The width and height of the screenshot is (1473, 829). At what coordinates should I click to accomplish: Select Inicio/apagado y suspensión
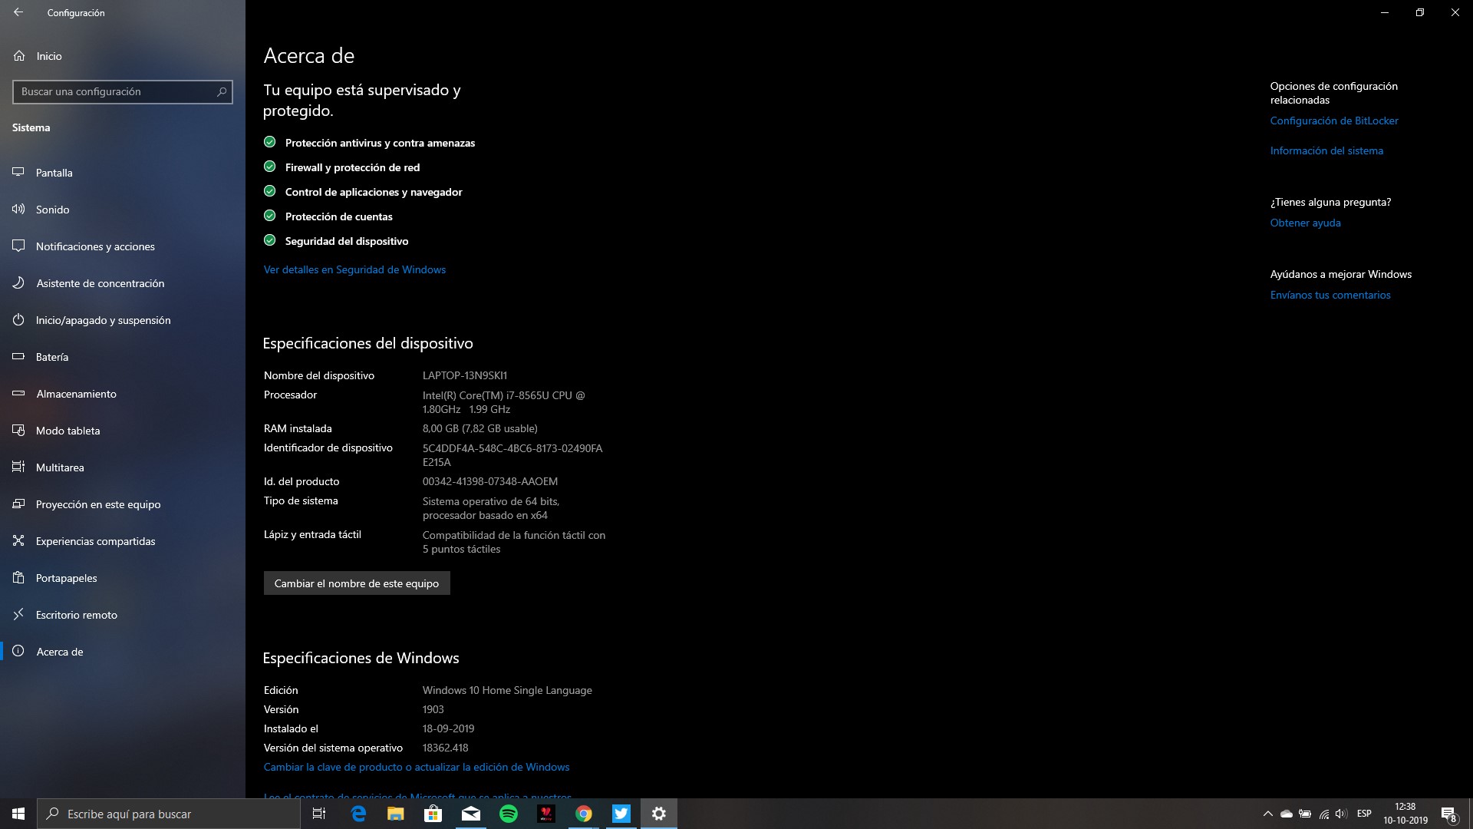[123, 320]
